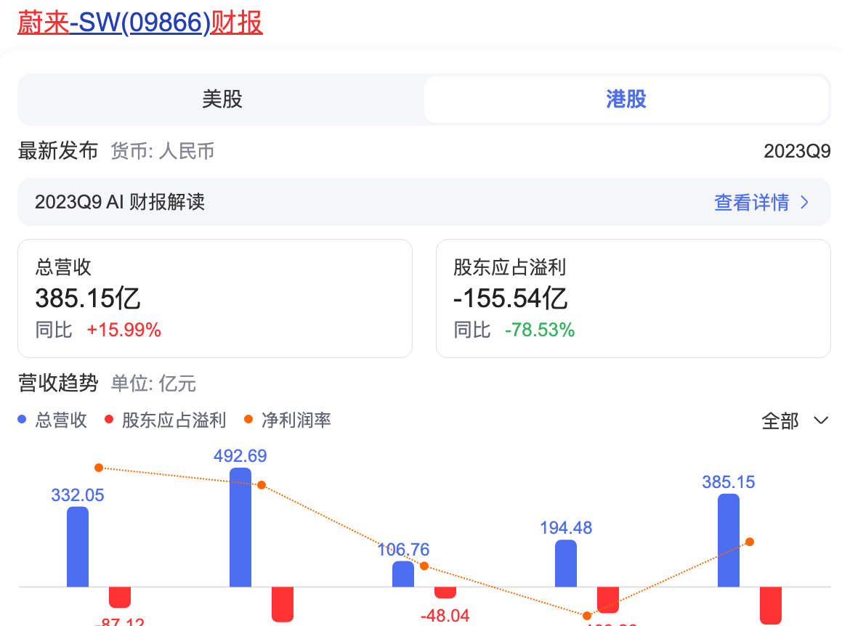Click the red bar labeled -87.12
The height and width of the screenshot is (626, 842).
(x=120, y=598)
